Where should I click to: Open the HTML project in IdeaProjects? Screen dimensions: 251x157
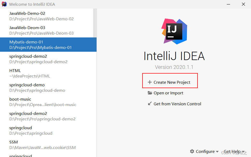pos(48,73)
